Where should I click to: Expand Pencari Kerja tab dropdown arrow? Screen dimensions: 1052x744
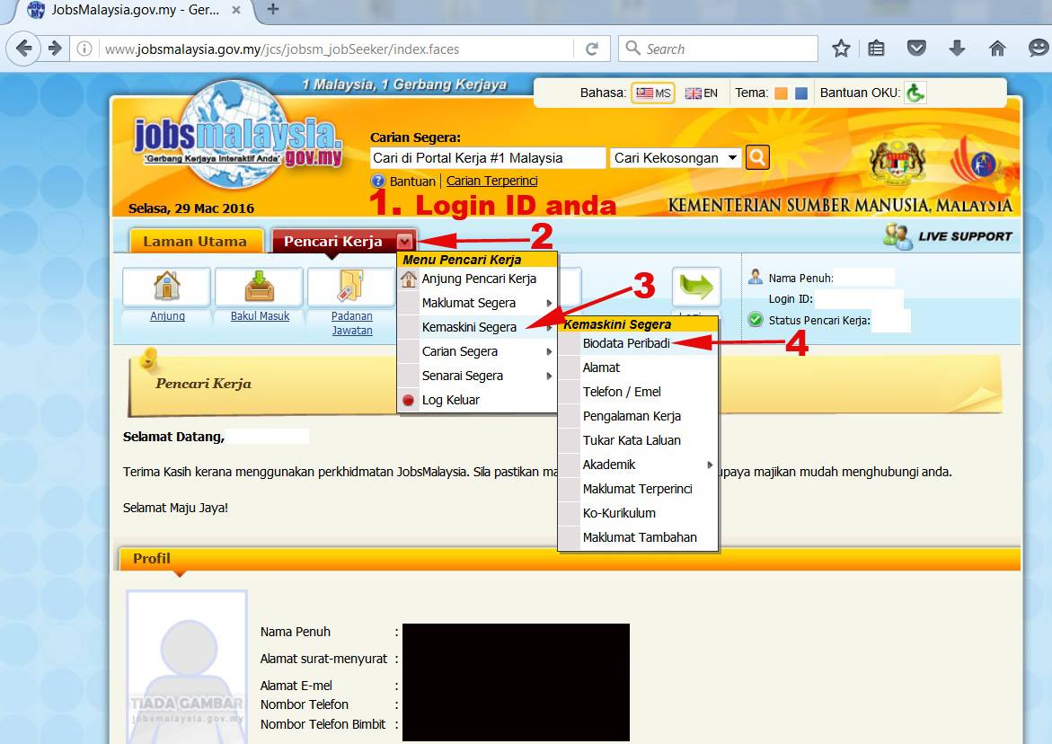pos(404,242)
